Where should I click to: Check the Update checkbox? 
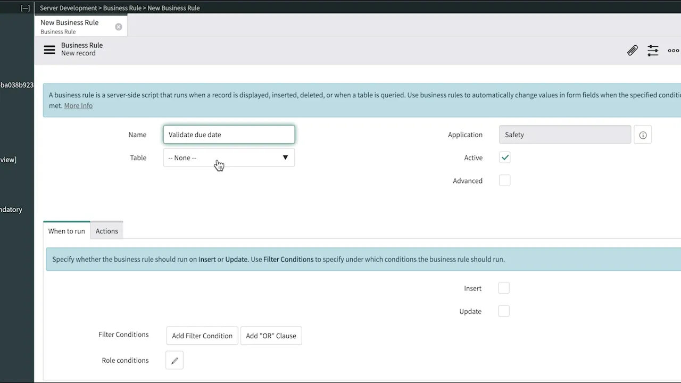(503, 311)
